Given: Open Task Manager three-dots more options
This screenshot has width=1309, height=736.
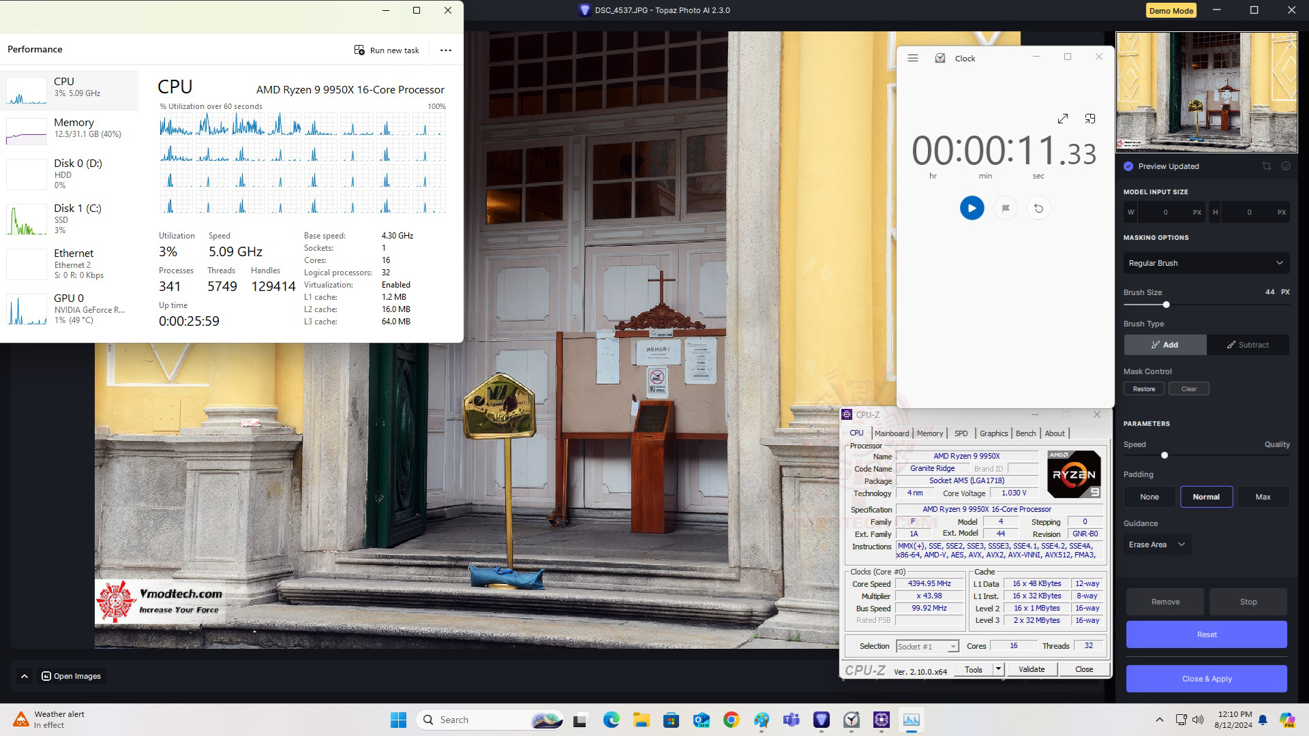Looking at the screenshot, I should click(x=446, y=50).
